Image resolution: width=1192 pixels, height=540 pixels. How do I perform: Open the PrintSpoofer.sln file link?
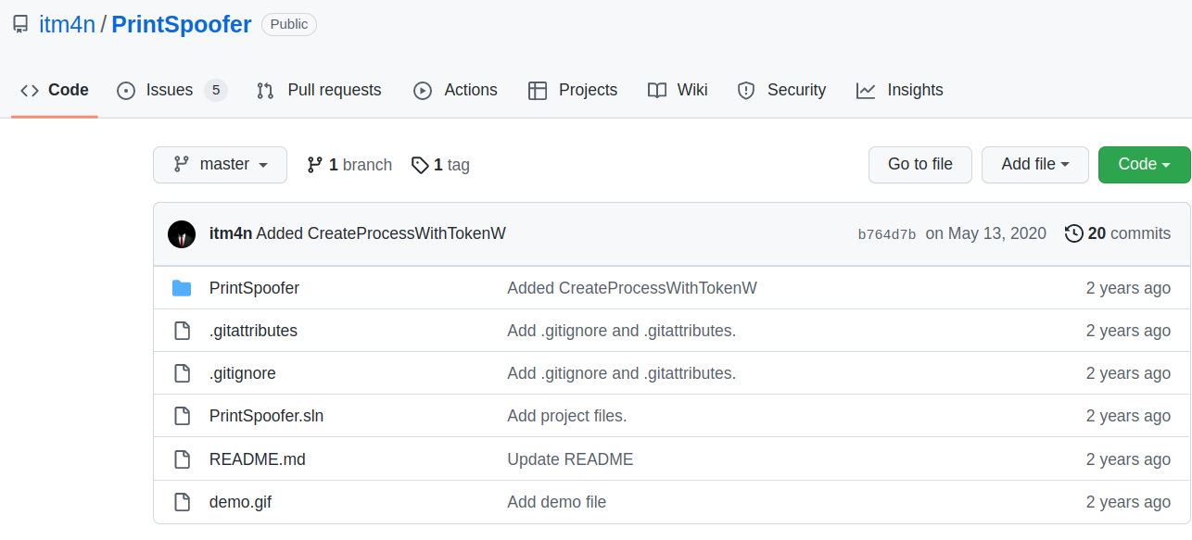(x=266, y=416)
